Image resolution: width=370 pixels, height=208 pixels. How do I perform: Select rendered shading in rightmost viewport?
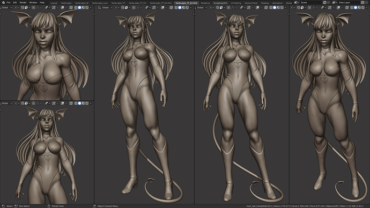[x=363, y=8]
